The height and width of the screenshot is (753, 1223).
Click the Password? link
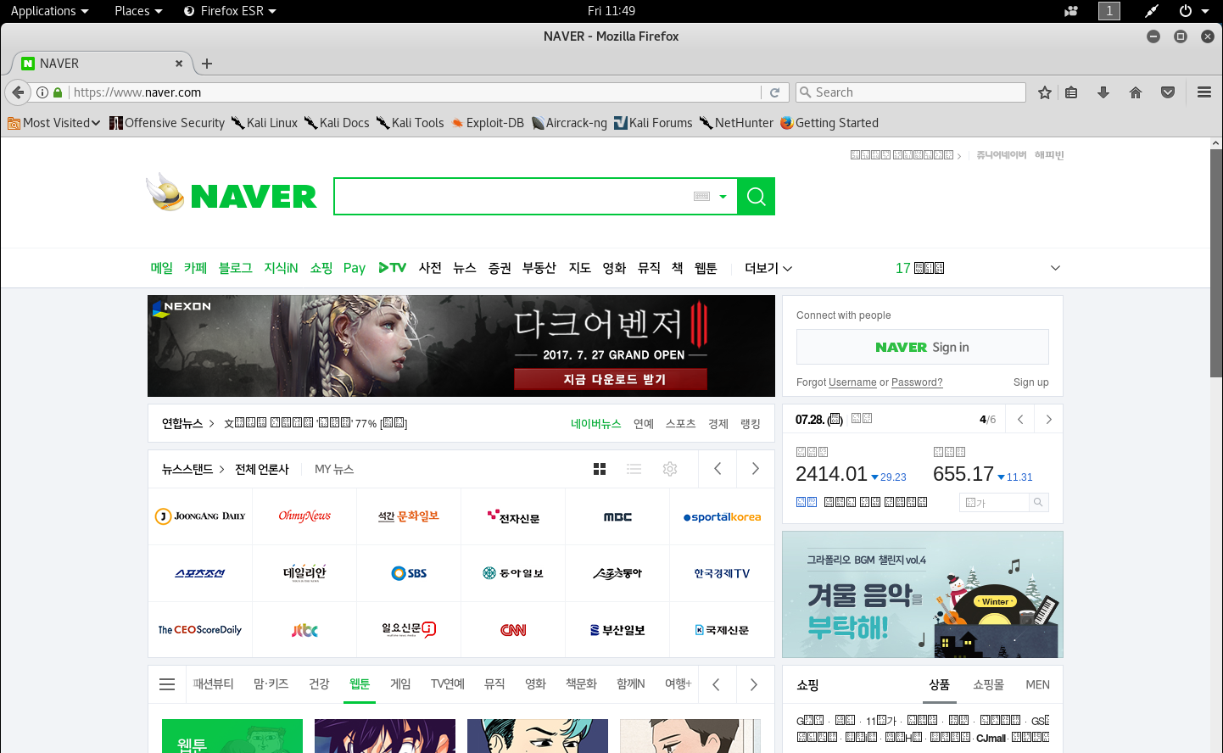click(917, 382)
